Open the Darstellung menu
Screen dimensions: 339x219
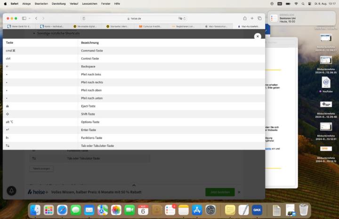58,4
